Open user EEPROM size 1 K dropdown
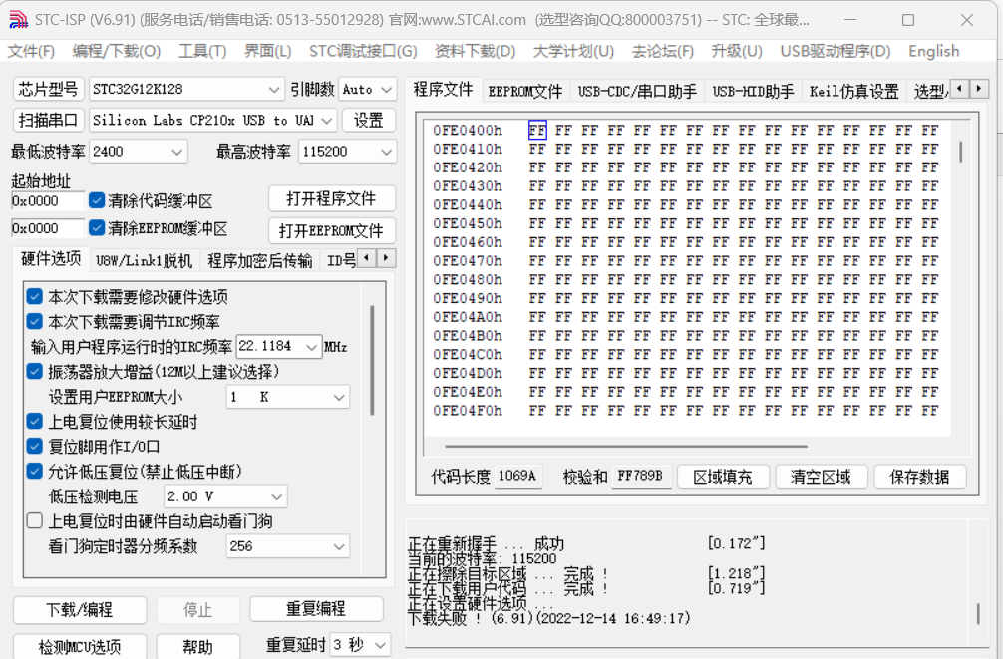1003x659 pixels. 288,397
